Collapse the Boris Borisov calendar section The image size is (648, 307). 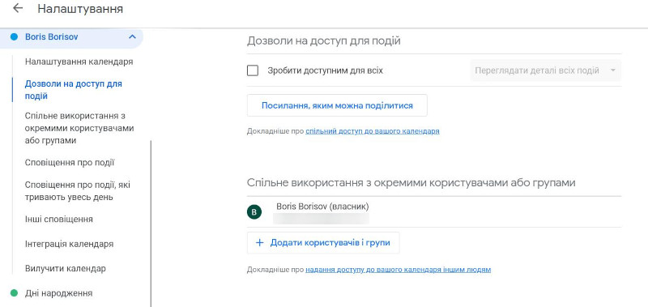coord(132,36)
